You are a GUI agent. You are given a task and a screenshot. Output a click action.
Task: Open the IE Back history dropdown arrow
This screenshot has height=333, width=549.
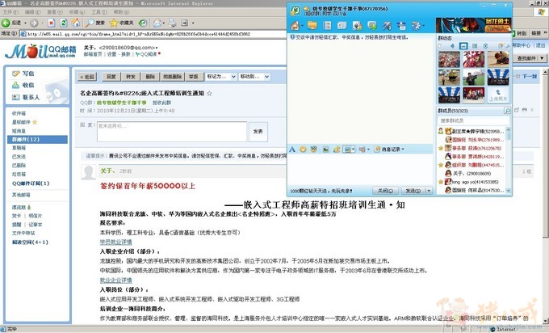coord(25,23)
